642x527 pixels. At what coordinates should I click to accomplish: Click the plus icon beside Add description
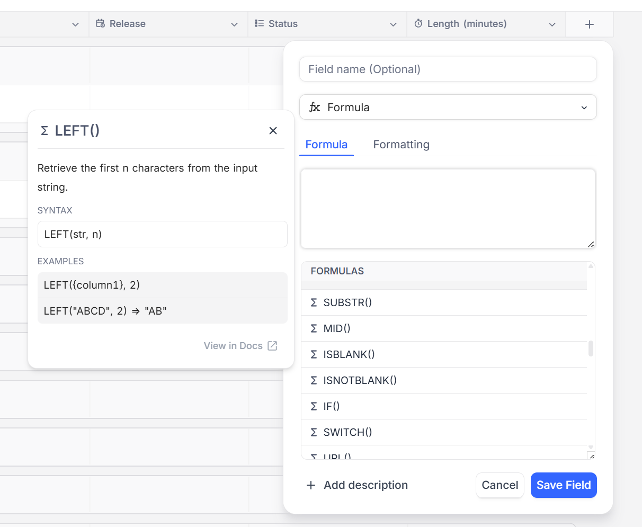311,485
